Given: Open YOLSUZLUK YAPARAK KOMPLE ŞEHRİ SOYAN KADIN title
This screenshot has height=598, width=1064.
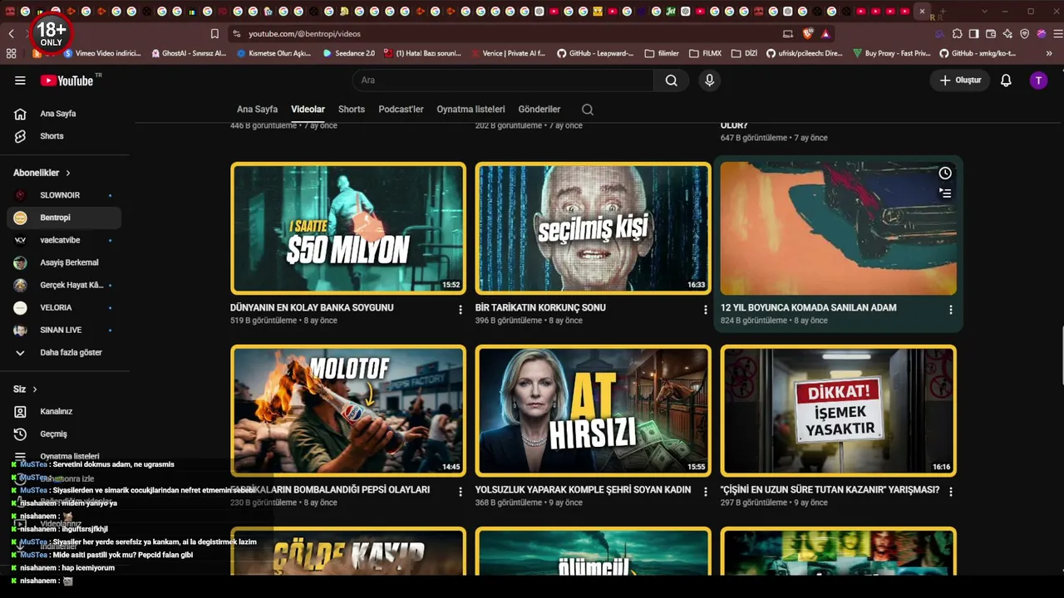Looking at the screenshot, I should 583,490.
